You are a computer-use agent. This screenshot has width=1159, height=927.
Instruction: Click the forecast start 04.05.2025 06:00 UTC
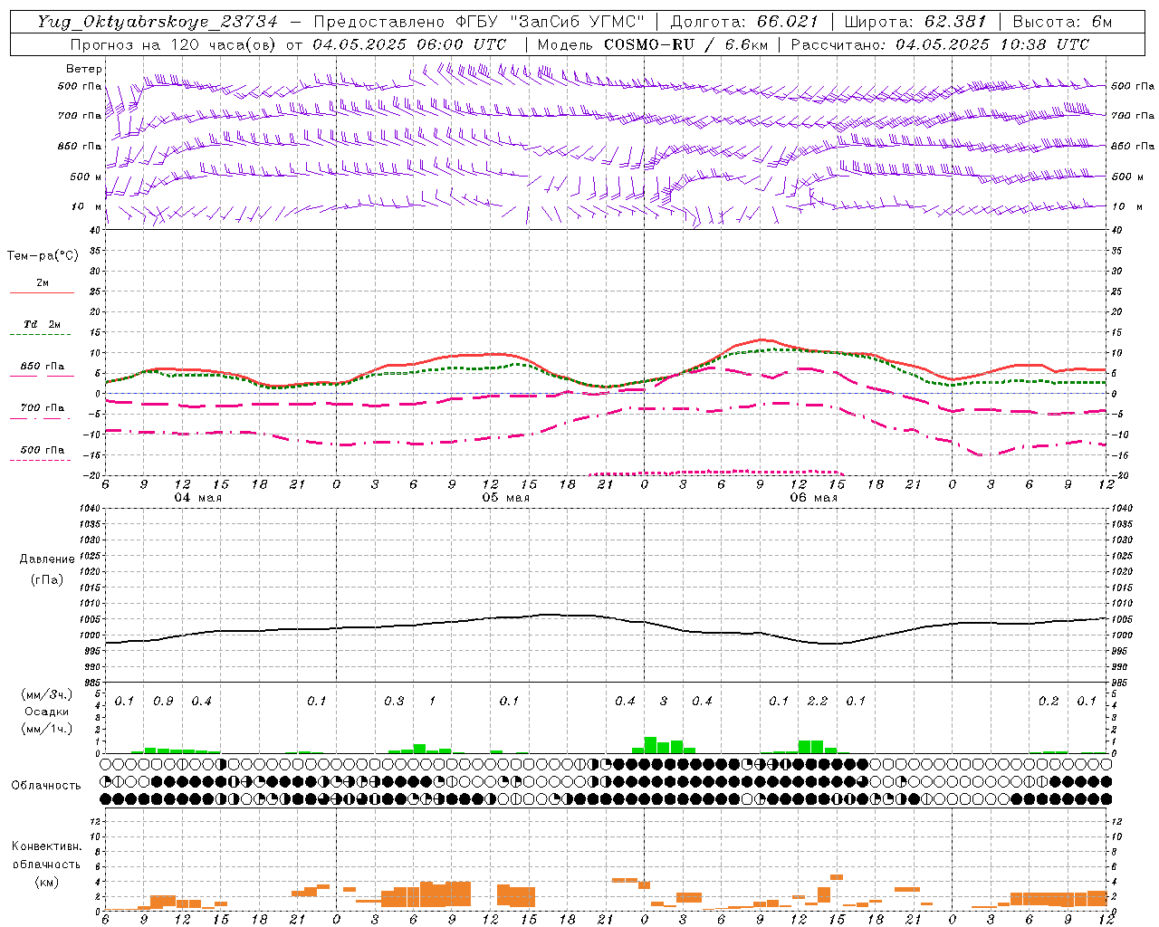click(409, 44)
